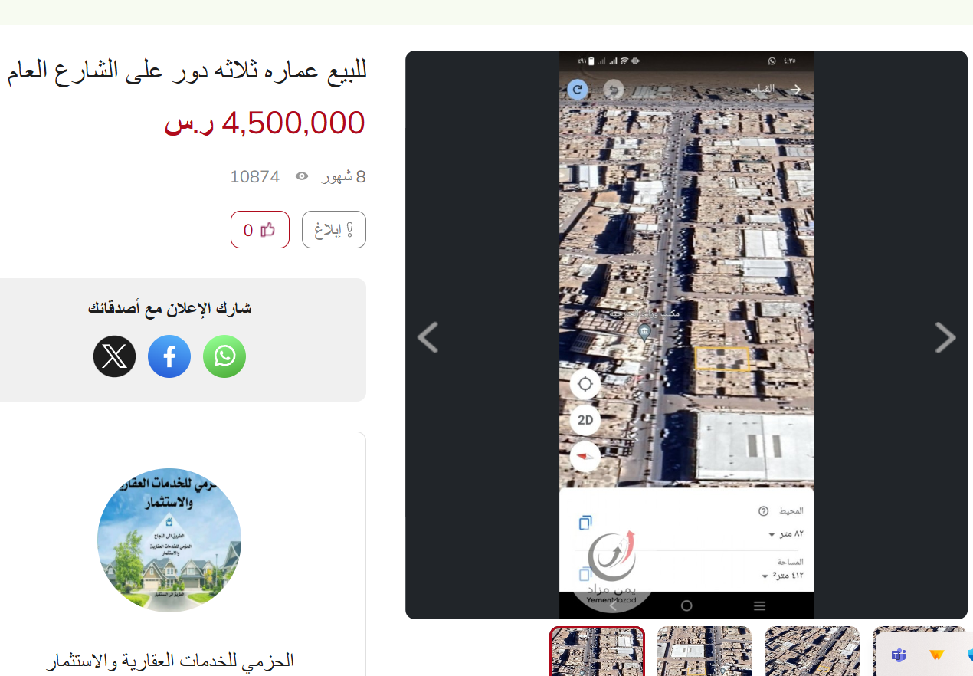Click the seller's round profile picture
973x676 pixels.
click(x=169, y=540)
